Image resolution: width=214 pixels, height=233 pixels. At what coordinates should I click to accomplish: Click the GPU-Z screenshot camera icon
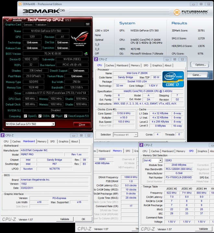pos(88,24)
